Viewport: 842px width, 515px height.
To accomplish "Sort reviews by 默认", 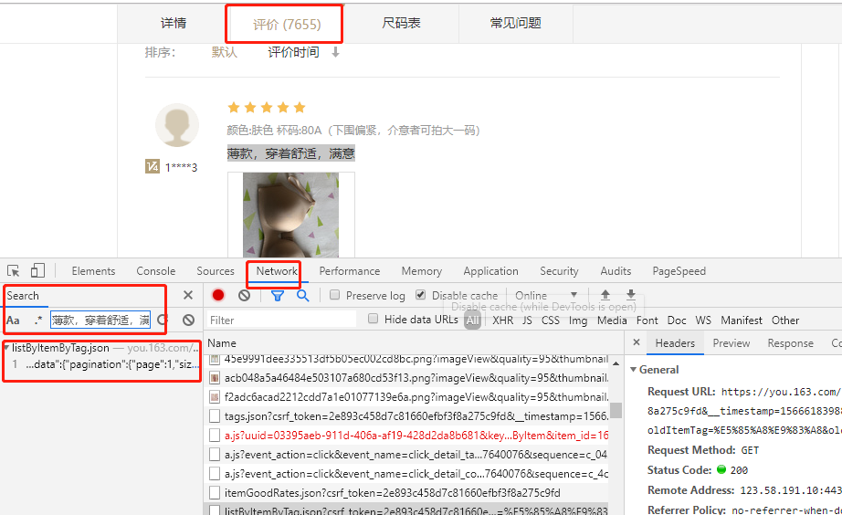I will point(224,52).
